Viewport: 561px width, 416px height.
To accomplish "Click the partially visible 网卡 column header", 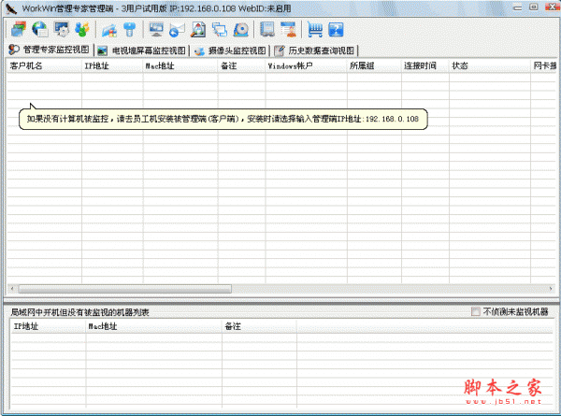I will coord(544,65).
